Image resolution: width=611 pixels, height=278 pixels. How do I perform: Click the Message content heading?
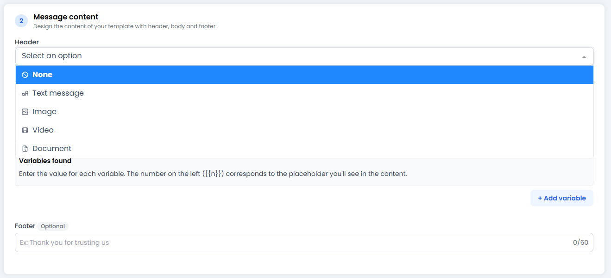(65, 17)
